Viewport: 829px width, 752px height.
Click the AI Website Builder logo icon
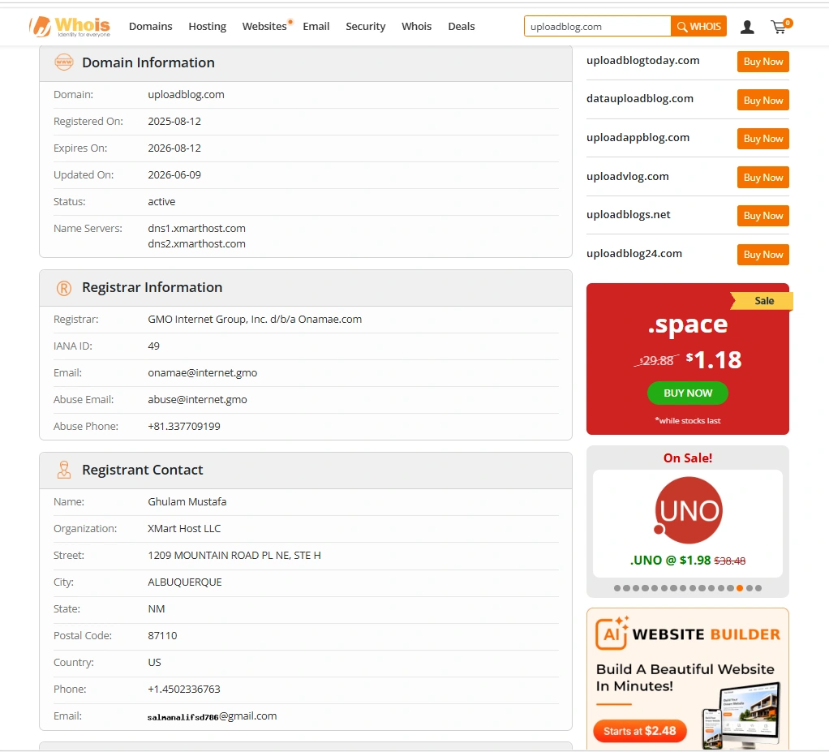tap(612, 633)
